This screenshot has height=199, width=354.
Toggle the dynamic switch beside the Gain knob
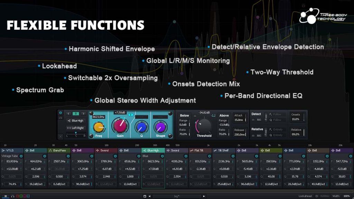(131, 115)
